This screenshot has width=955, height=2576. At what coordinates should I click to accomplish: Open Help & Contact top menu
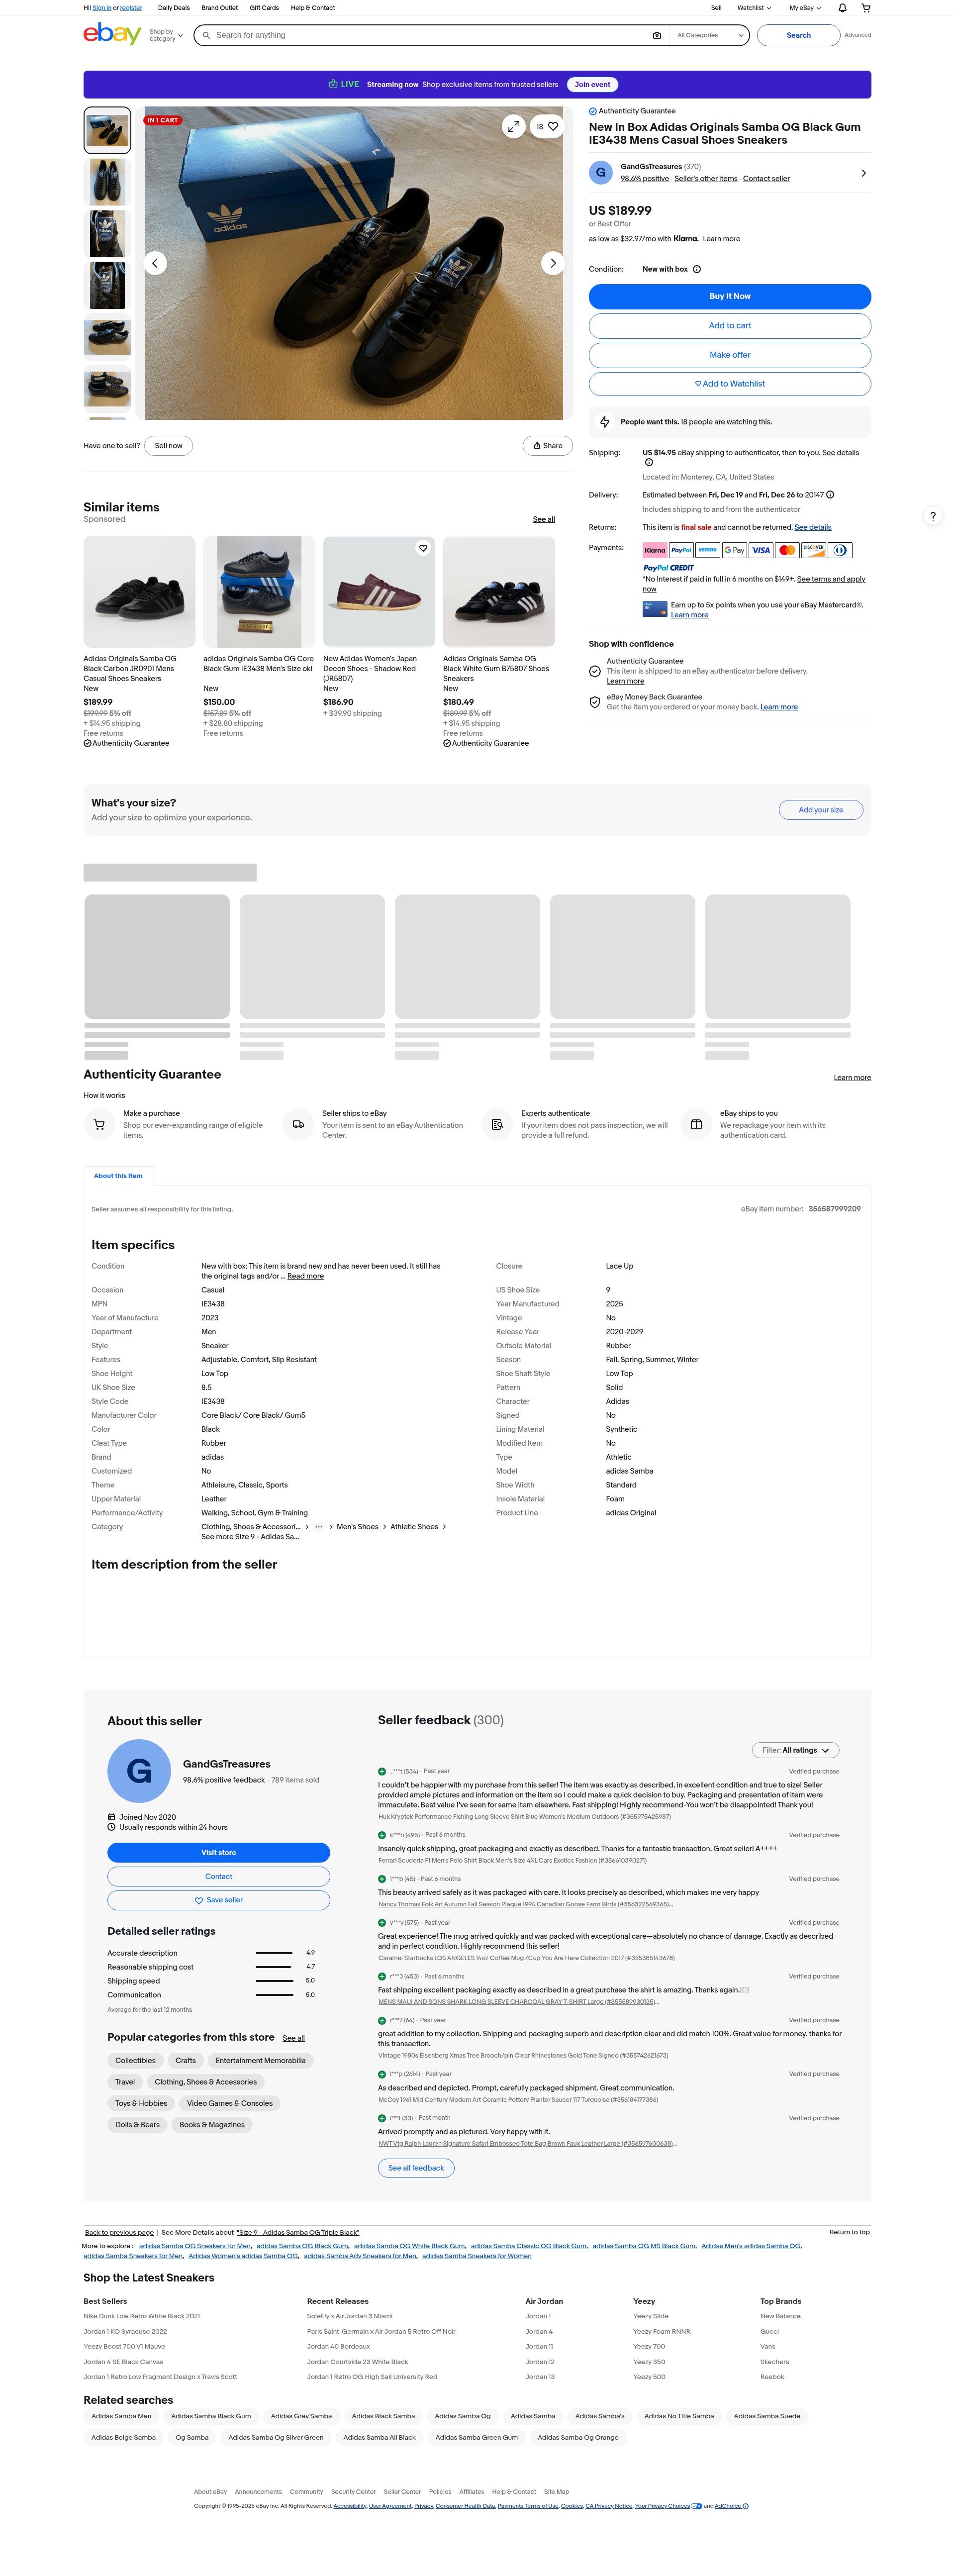pos(313,8)
